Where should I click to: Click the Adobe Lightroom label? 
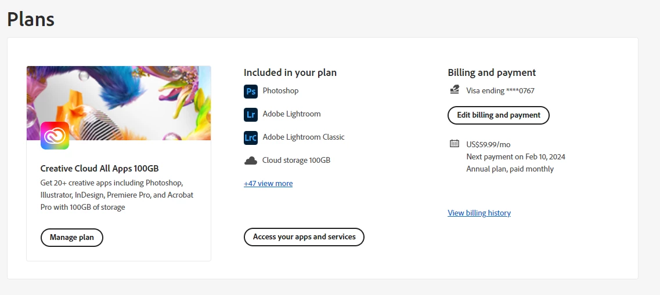coord(291,114)
